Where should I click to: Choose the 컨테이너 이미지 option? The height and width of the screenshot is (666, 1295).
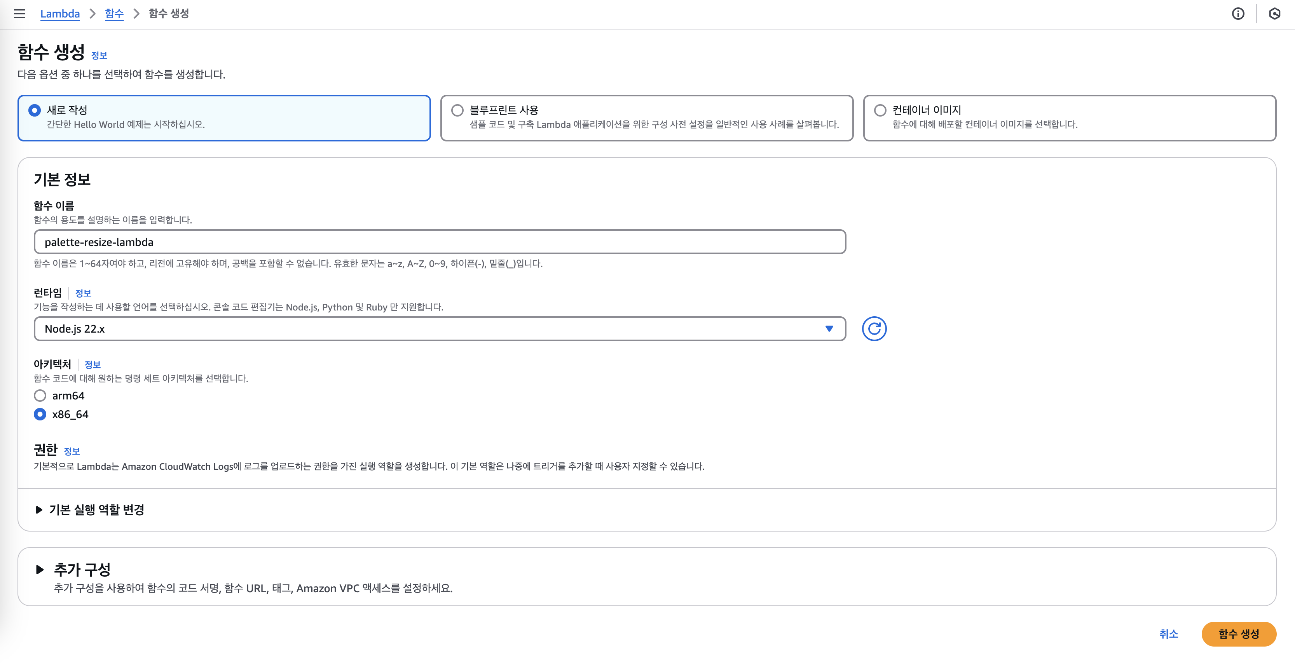(x=880, y=110)
